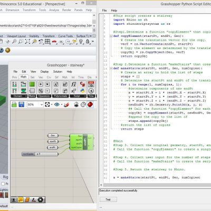Click Rhino Zoom Extents icon

(x=27, y=42)
